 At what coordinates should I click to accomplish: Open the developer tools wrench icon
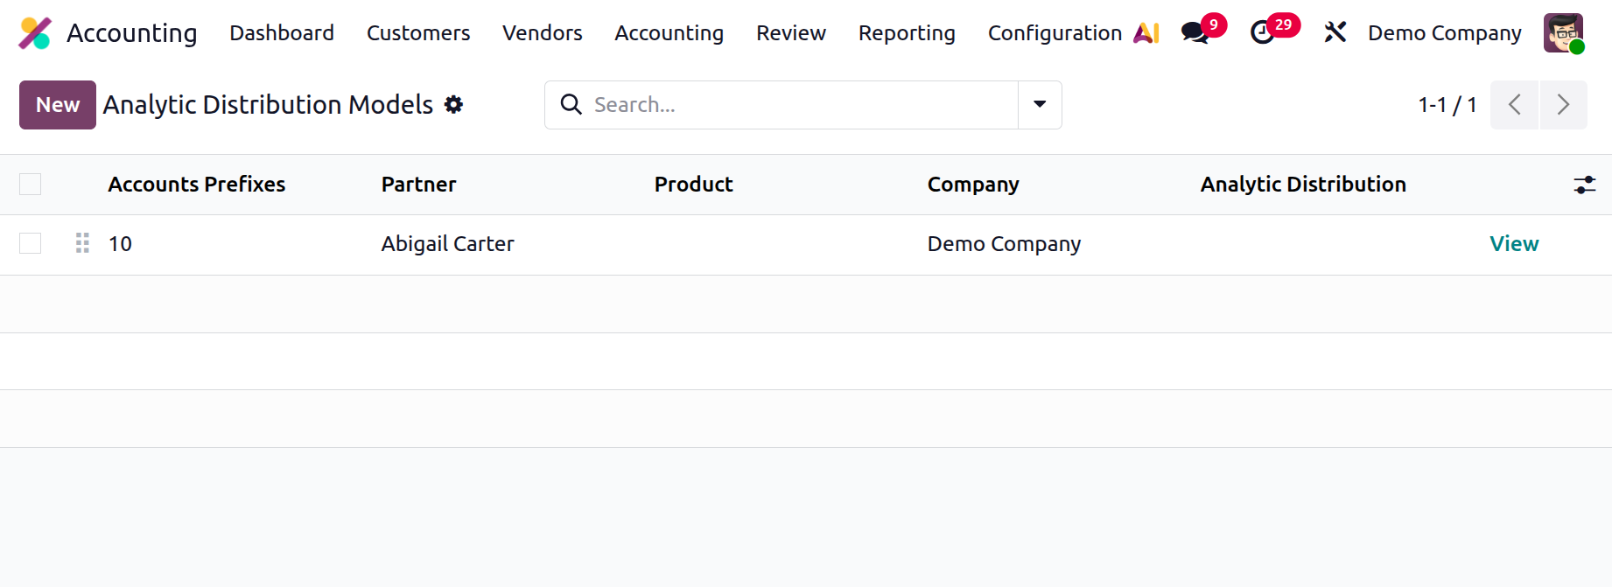coord(1335,33)
